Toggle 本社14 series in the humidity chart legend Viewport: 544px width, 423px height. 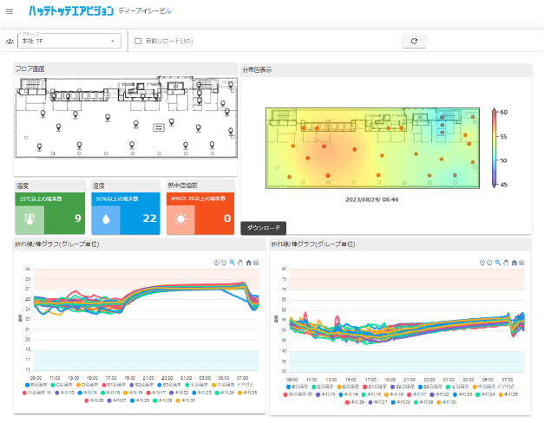348,394
